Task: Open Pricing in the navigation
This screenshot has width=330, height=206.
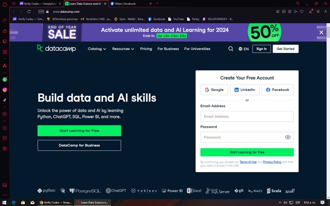Action: [x=146, y=49]
